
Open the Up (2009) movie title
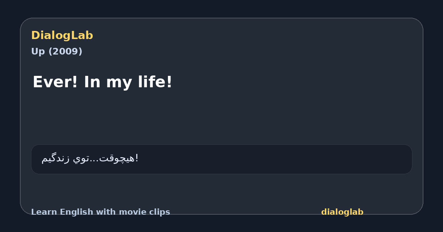(x=56, y=52)
